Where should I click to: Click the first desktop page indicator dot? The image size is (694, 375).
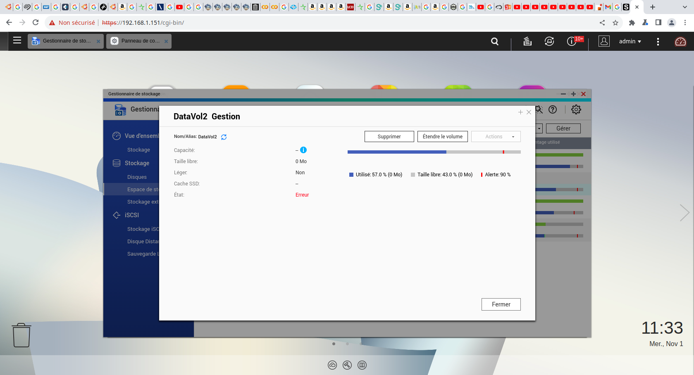point(334,344)
